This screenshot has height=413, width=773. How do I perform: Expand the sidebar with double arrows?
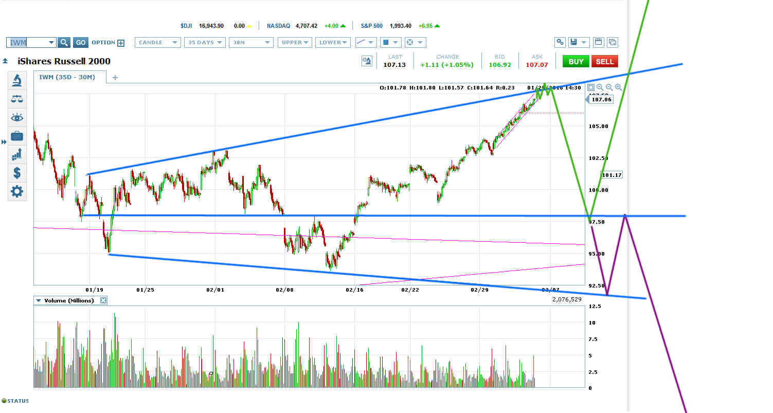[x=4, y=141]
